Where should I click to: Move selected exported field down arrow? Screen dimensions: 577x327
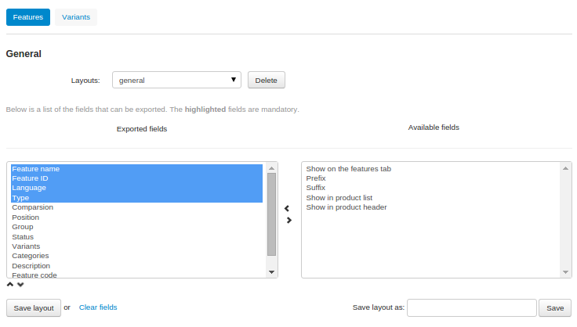pos(20,285)
